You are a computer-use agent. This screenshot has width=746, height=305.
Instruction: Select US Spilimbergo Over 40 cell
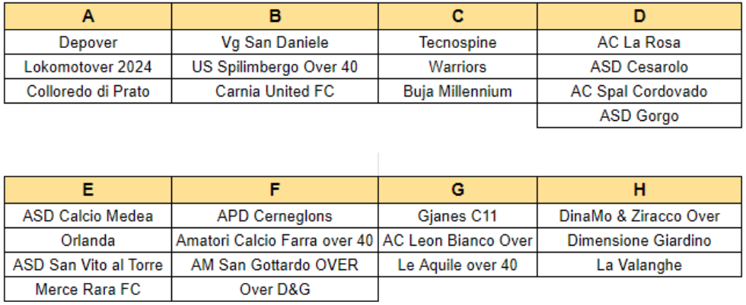[275, 66]
